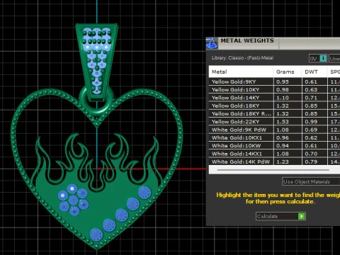Click the METAL WEIGHTS panel title
Image resolution: width=340 pixels, height=255 pixels.
click(247, 40)
